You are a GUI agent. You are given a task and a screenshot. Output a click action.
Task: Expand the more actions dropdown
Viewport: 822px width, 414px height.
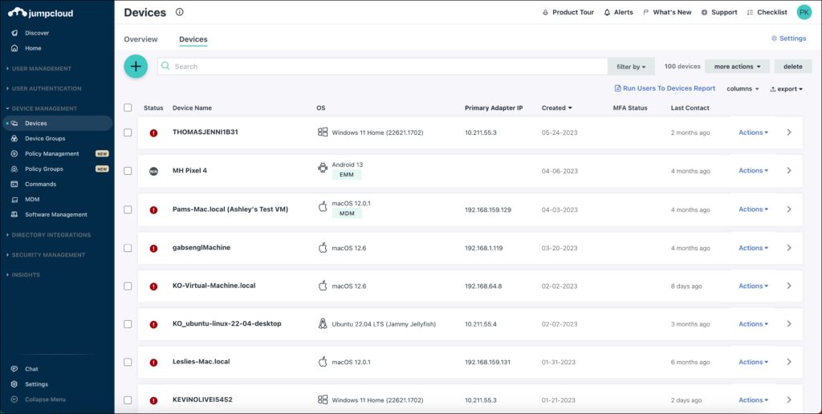737,67
